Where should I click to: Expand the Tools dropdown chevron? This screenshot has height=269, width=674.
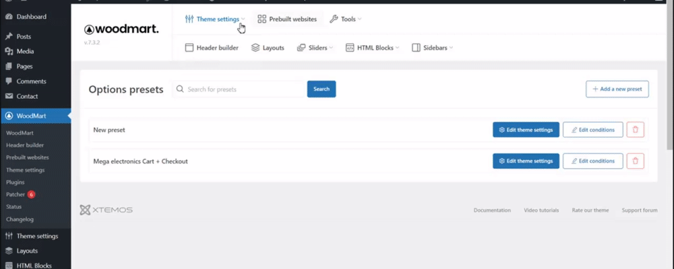click(359, 19)
